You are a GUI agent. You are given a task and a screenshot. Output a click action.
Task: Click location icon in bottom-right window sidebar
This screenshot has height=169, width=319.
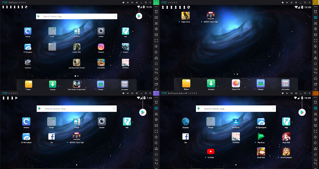[315, 120]
